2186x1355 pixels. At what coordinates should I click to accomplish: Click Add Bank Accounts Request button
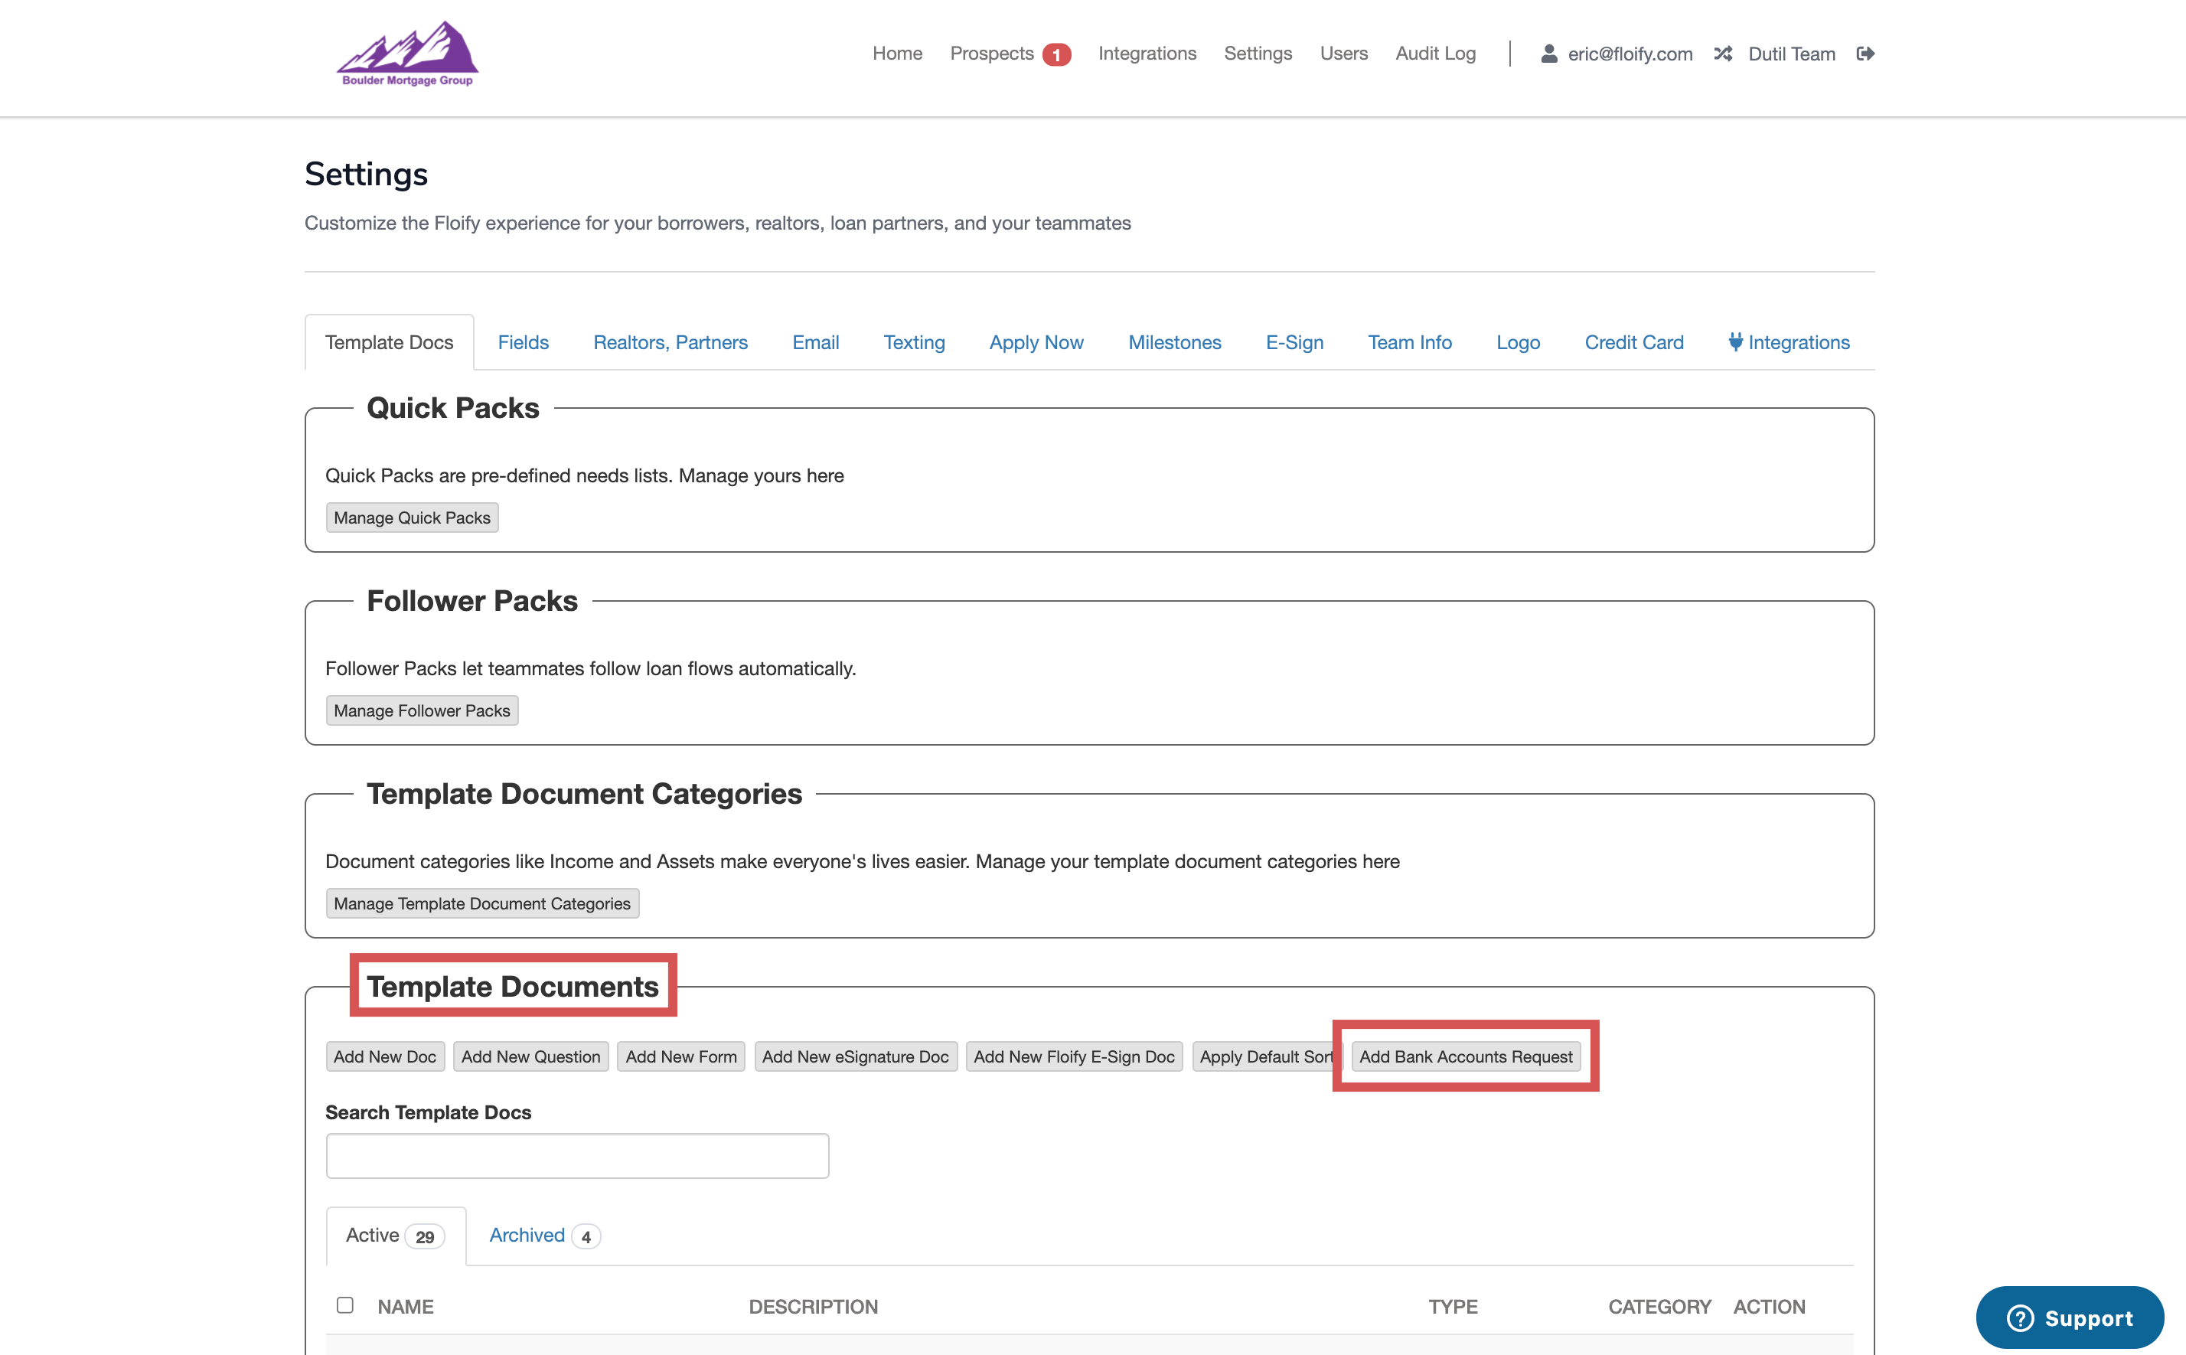(1466, 1056)
